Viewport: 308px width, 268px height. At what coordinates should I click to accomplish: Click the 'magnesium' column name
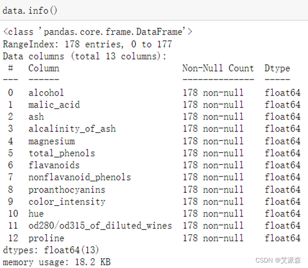[52, 141]
